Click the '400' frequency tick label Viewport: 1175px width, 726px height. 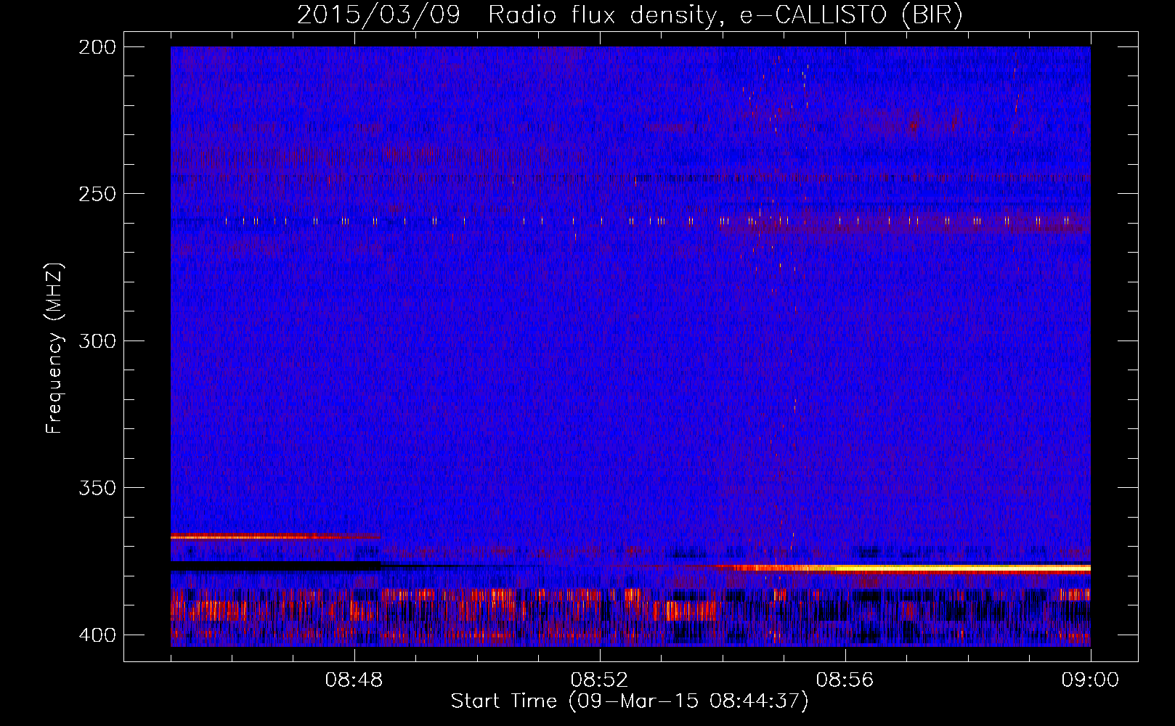(x=97, y=635)
